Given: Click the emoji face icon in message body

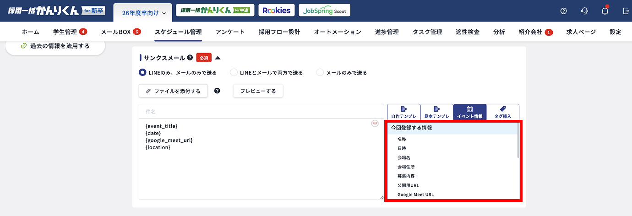Looking at the screenshot, I should point(375,124).
